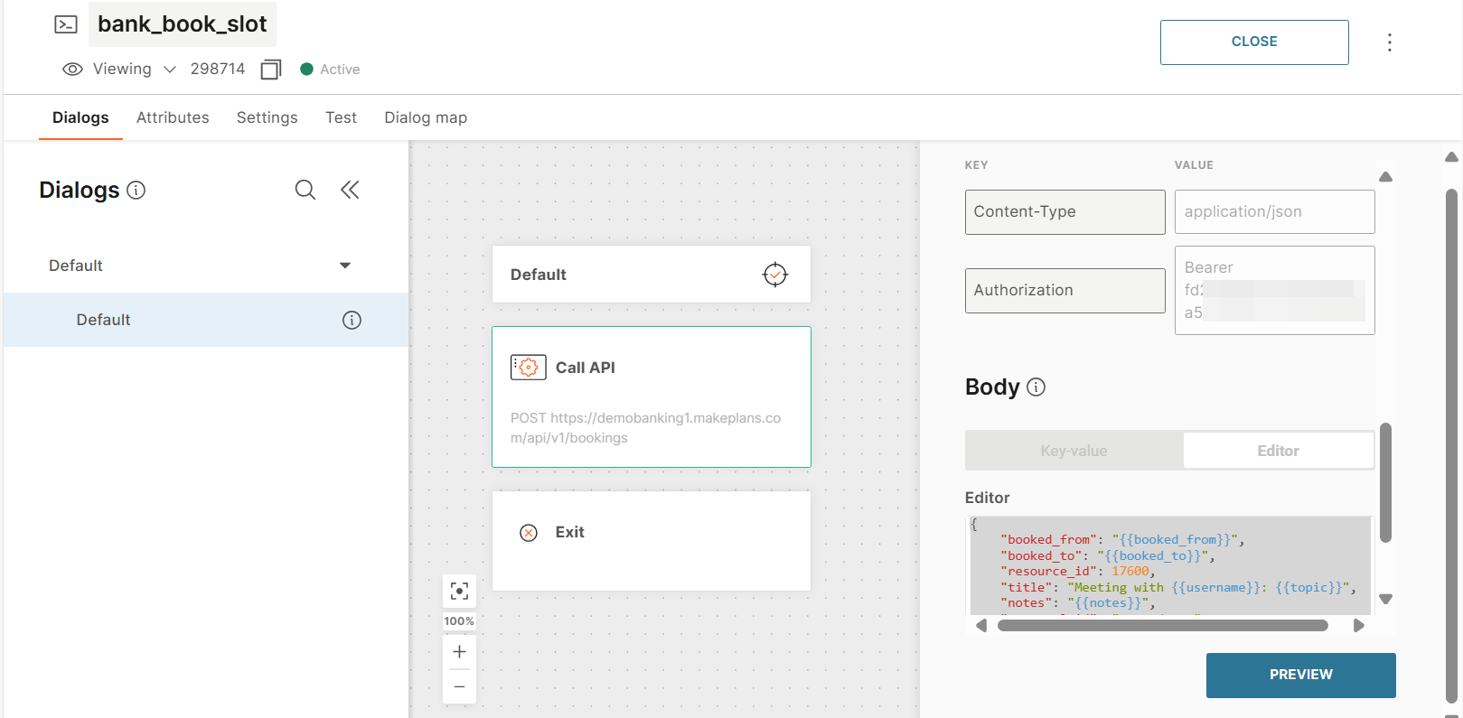1463x718 pixels.
Task: Open the Test tab
Action: [341, 117]
